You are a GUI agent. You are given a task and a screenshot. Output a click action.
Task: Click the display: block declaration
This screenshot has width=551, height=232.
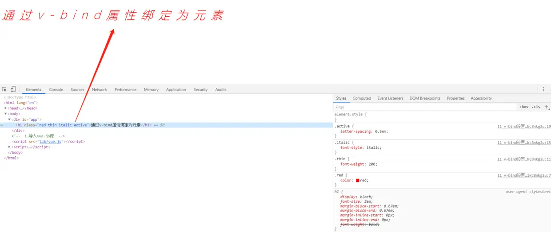coord(357,197)
